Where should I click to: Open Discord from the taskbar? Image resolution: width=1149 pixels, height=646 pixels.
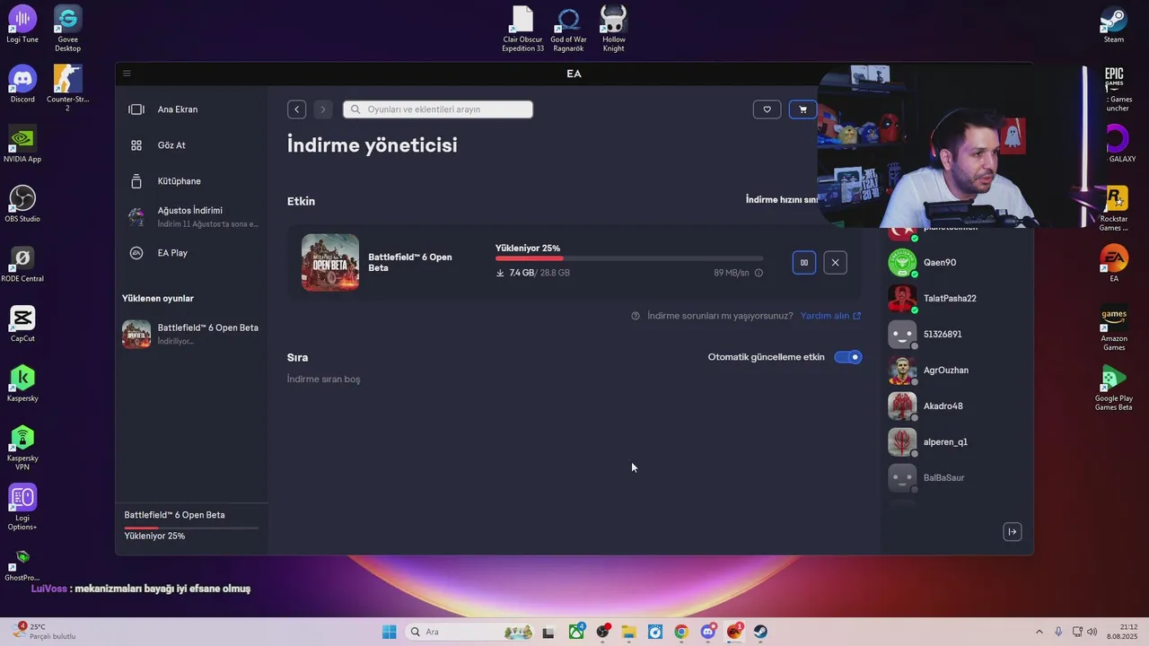click(708, 632)
